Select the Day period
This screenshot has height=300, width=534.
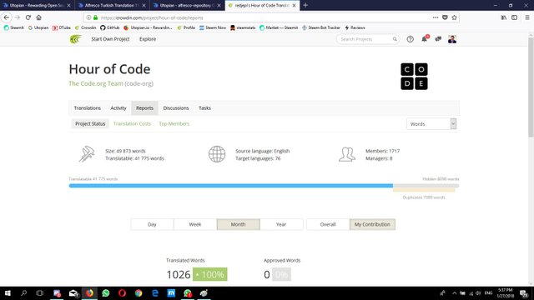[x=152, y=224]
